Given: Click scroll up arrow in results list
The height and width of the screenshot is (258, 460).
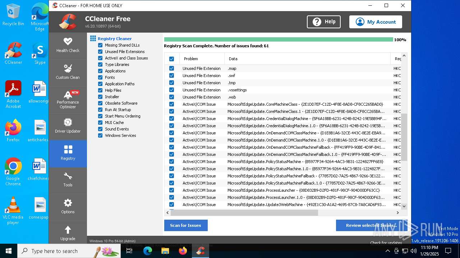Looking at the screenshot, I should 404,56.
